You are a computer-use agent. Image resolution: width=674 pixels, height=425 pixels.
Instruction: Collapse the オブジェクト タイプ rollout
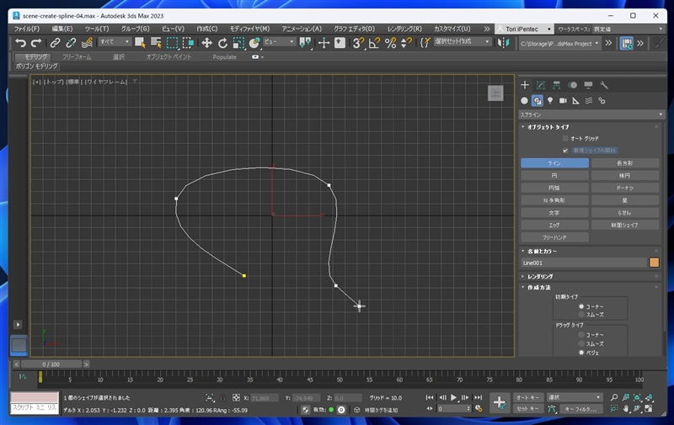[548, 127]
